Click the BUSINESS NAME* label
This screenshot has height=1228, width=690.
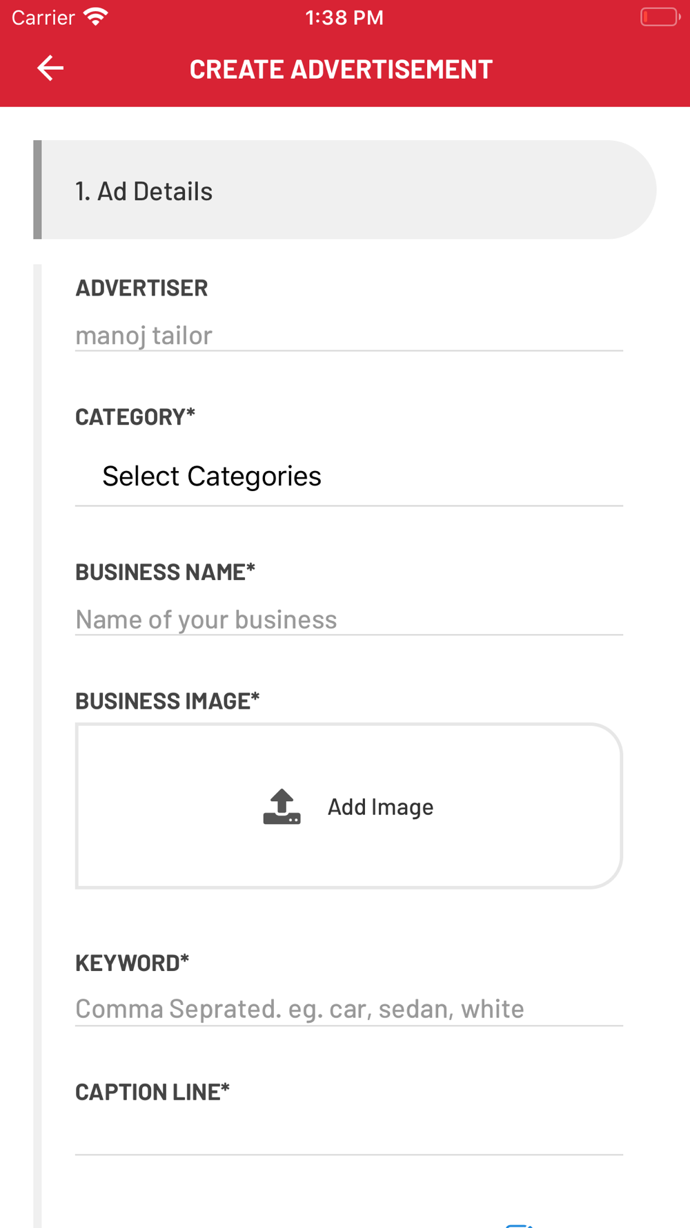click(166, 571)
